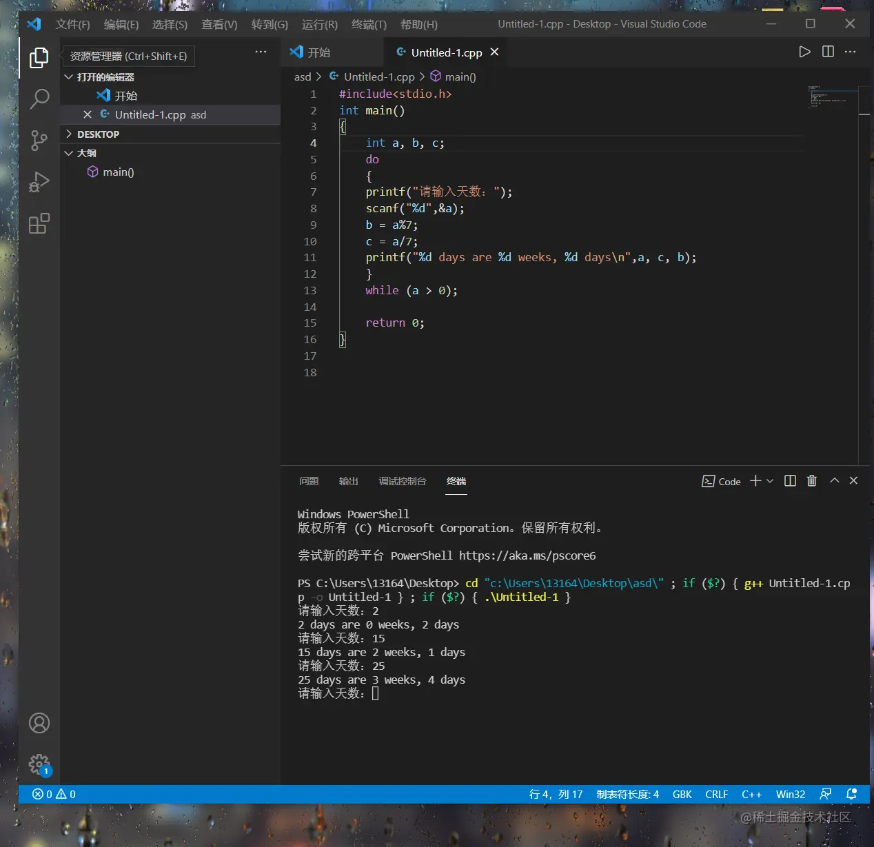Split the terminal pane
Screen dimensions: 874x847
pyautogui.click(x=791, y=481)
